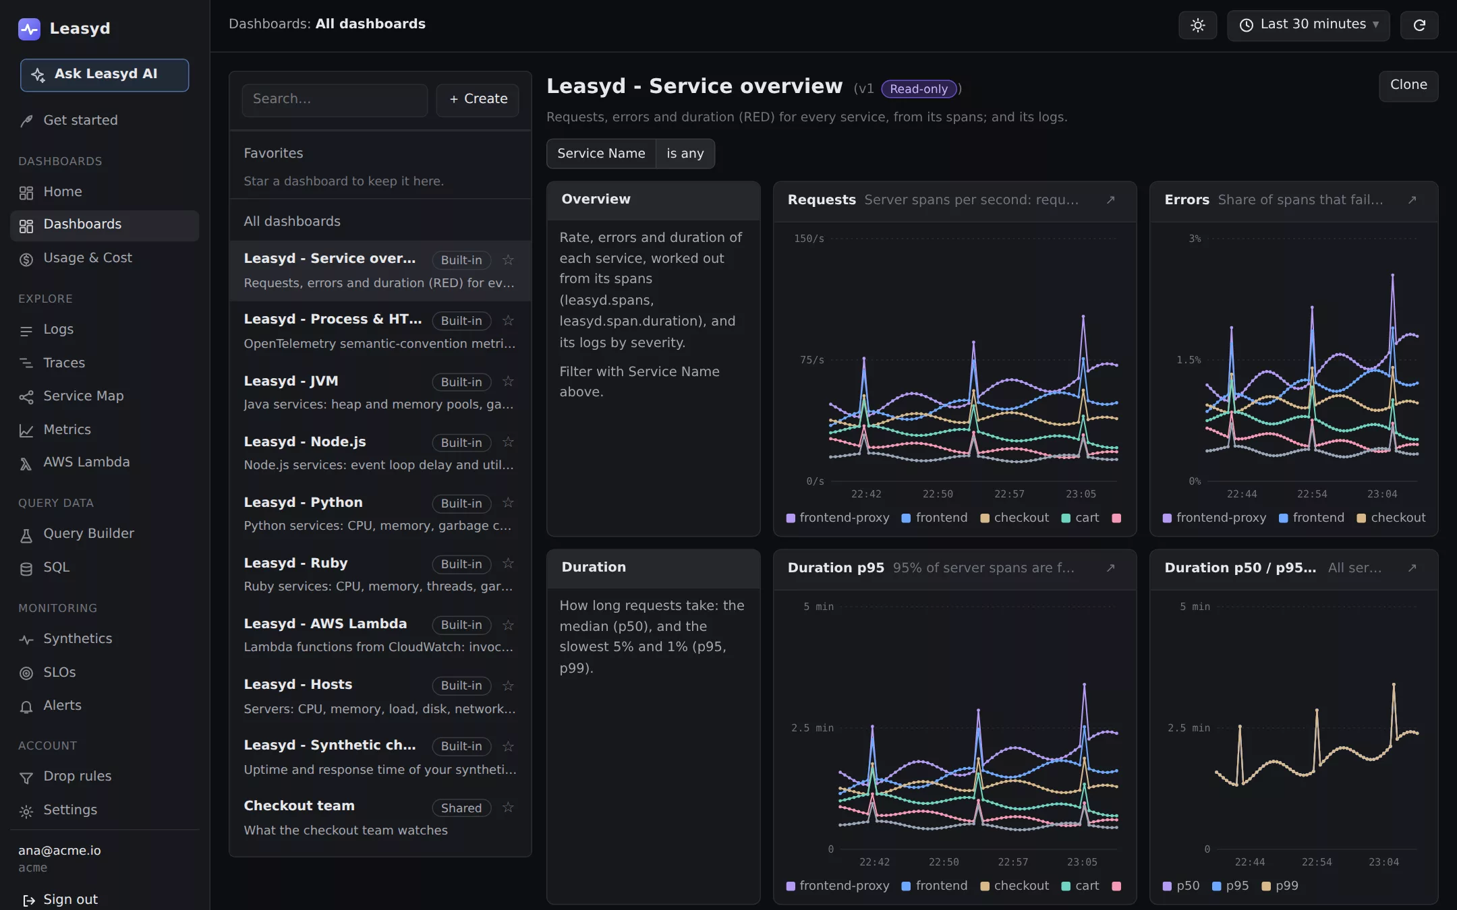Star the Leasyd - Node.js dashboard
1457x910 pixels.
tap(509, 442)
